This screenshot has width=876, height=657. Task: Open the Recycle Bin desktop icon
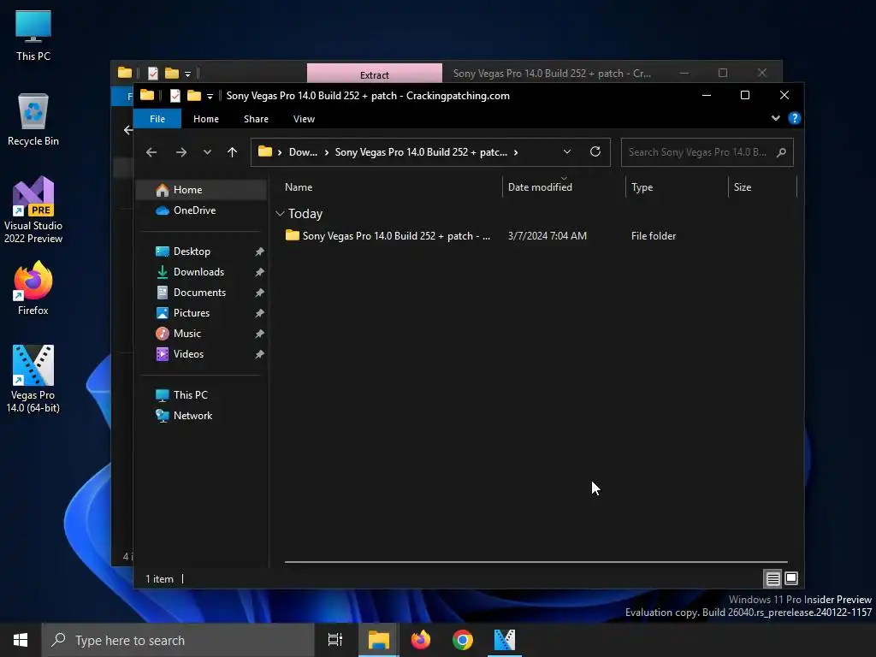pos(33,119)
